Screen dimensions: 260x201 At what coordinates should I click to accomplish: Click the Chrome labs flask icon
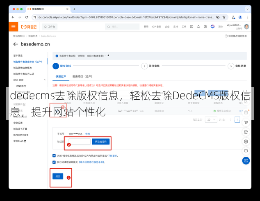[233, 17]
